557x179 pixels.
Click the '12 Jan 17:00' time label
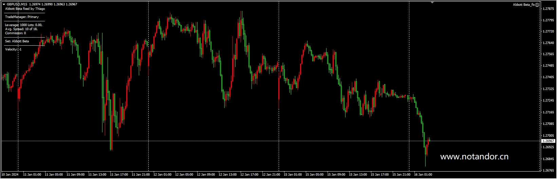click(249, 175)
